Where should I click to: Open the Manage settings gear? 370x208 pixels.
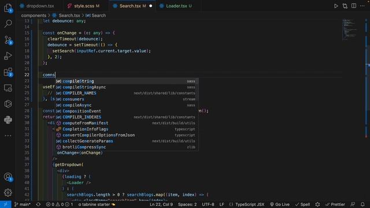click(x=8, y=192)
